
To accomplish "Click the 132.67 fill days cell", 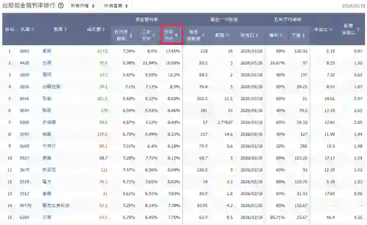I will (301, 206).
